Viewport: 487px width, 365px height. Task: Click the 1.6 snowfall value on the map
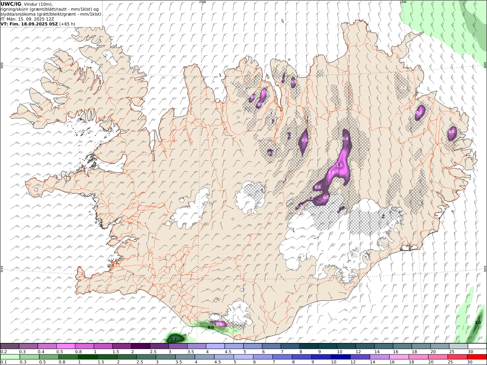click(339, 165)
